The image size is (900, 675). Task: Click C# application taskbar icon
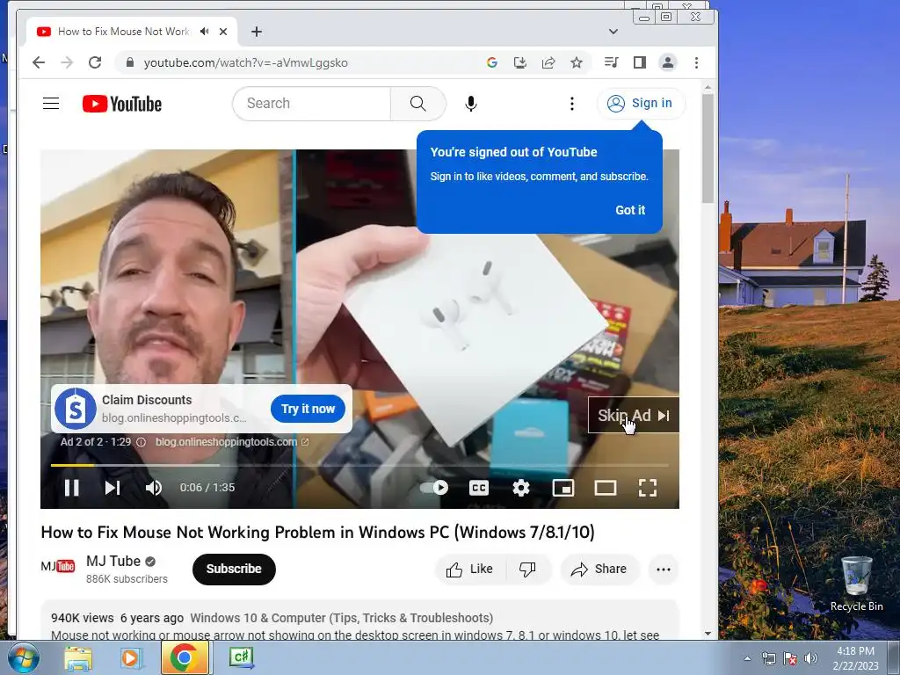pos(241,657)
